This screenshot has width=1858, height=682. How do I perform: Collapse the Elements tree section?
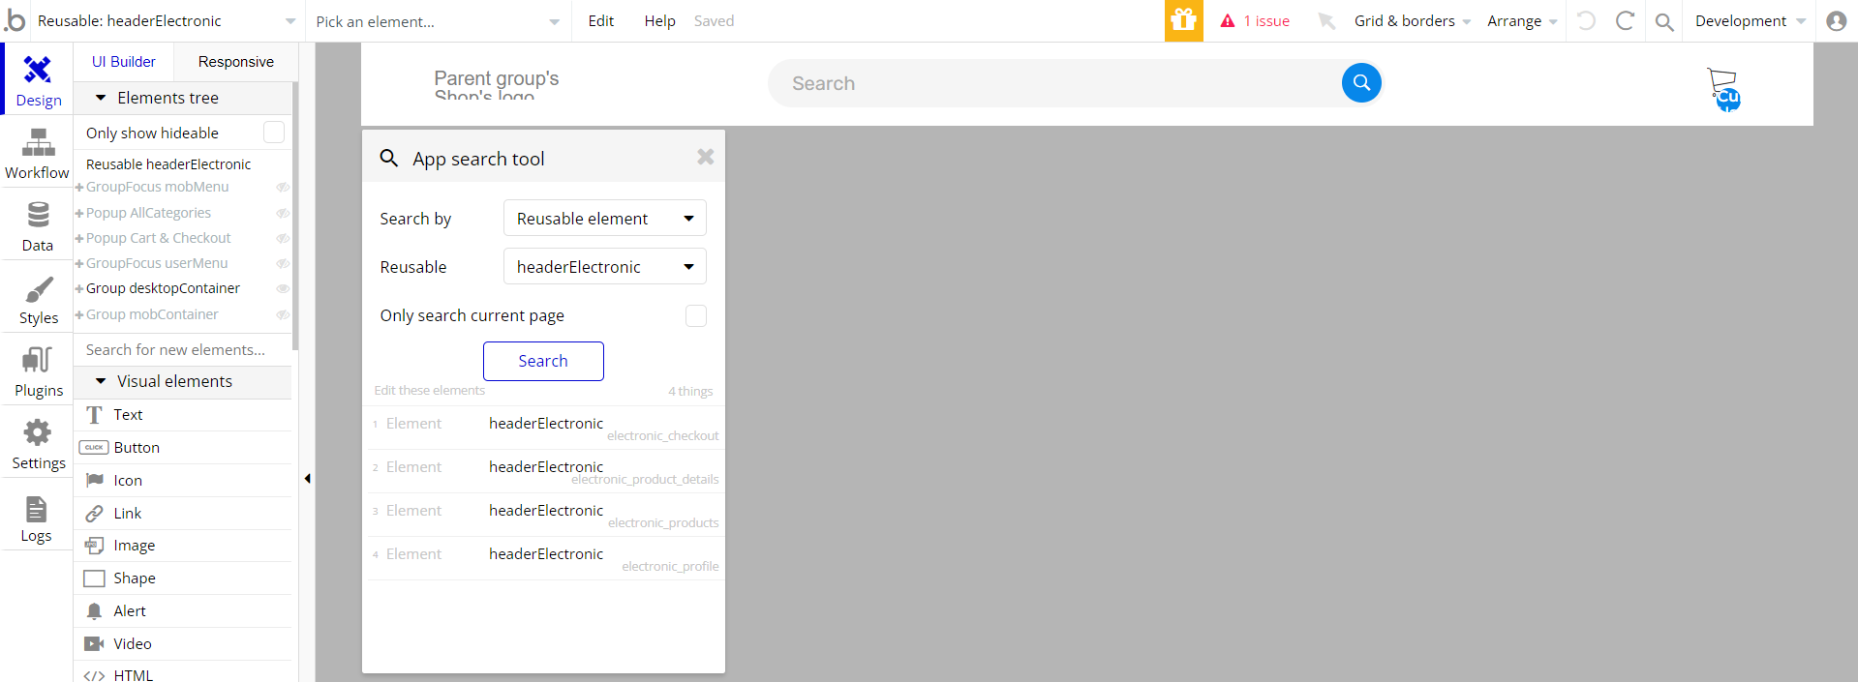pos(101,98)
